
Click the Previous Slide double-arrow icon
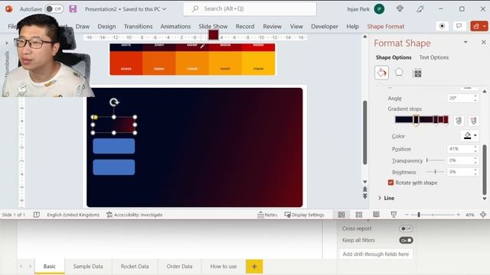(x=364, y=189)
